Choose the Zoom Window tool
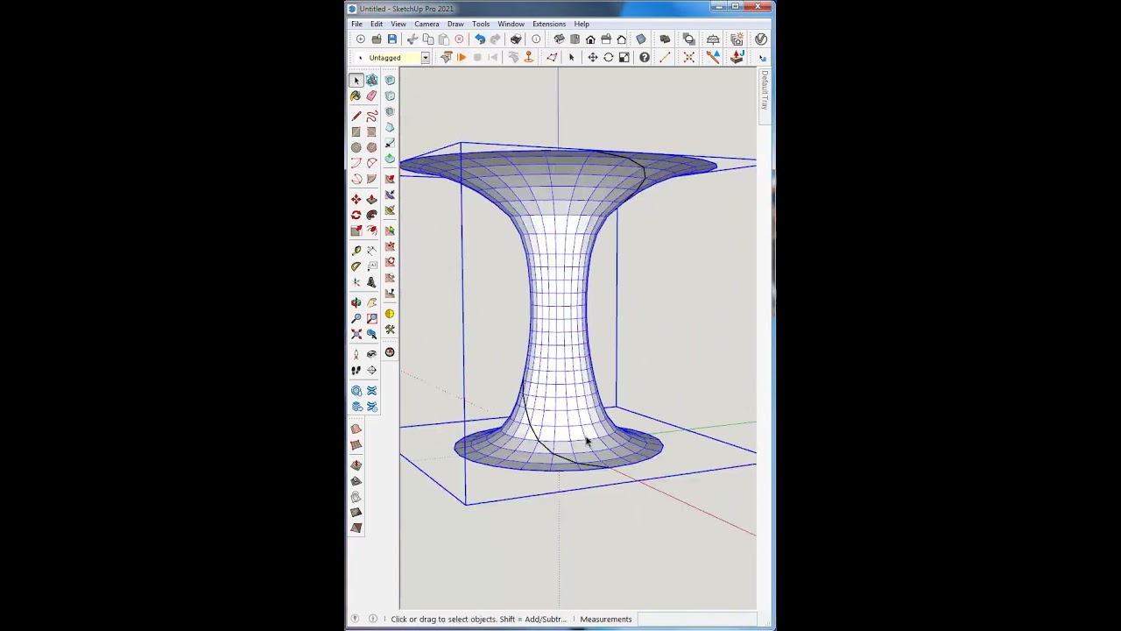The height and width of the screenshot is (631, 1121). (372, 318)
